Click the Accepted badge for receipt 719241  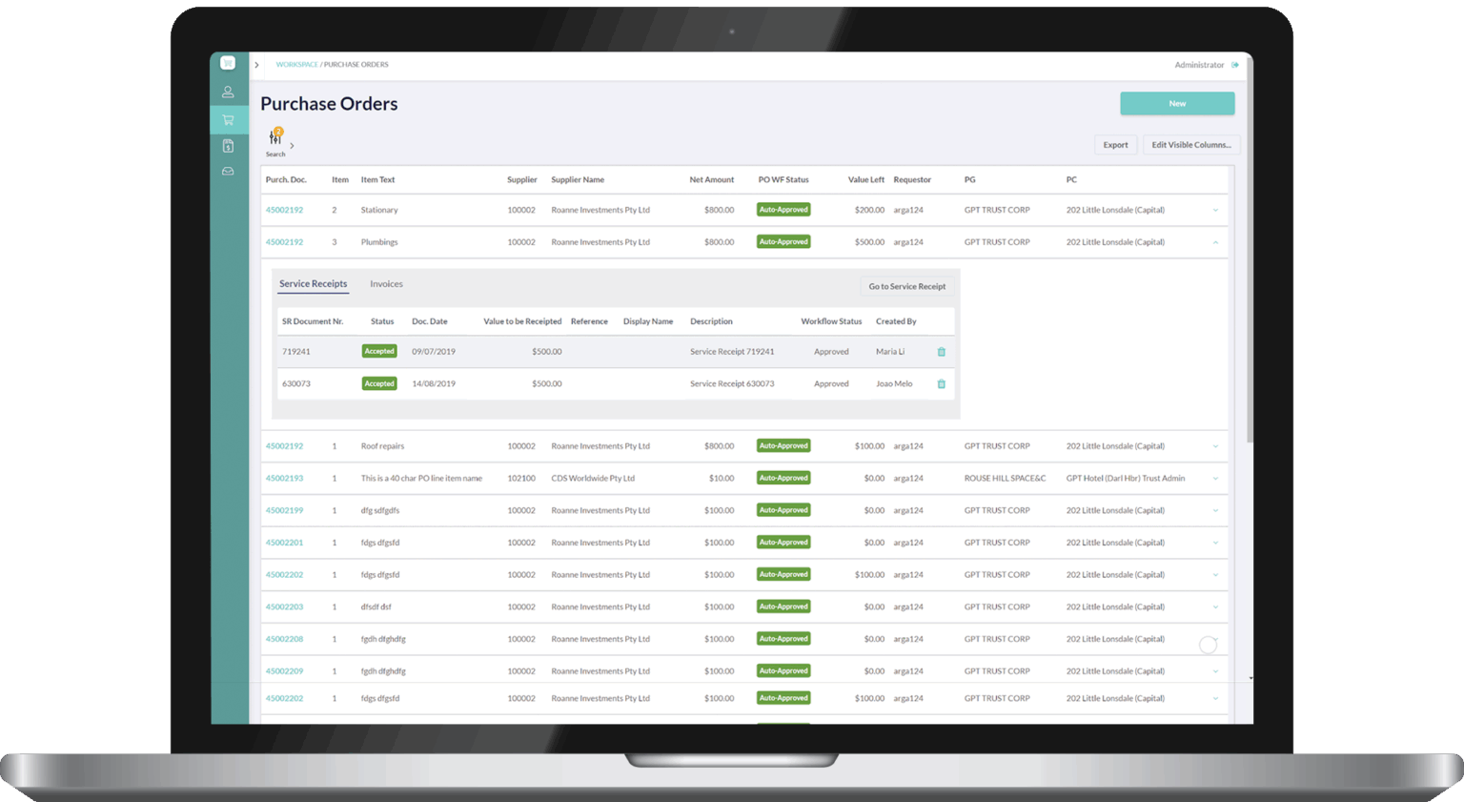pos(379,352)
